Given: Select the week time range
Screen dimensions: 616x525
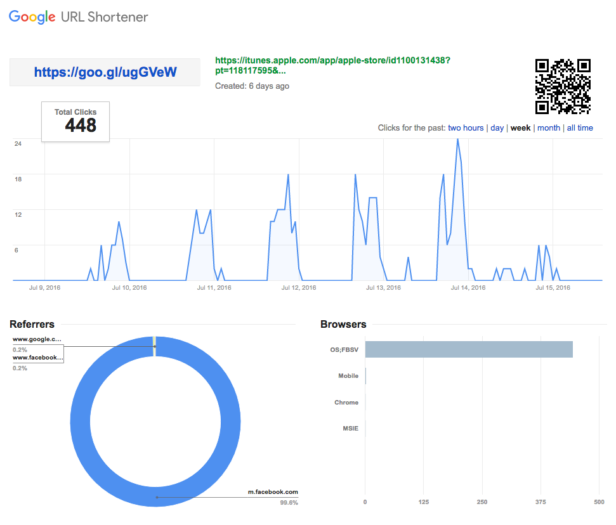Looking at the screenshot, I should 520,127.
